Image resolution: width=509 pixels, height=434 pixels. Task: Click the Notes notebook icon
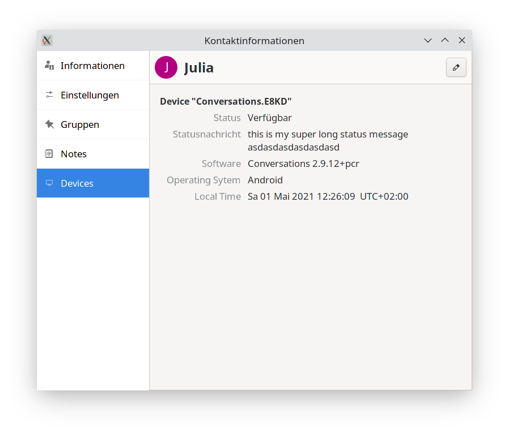pos(49,154)
